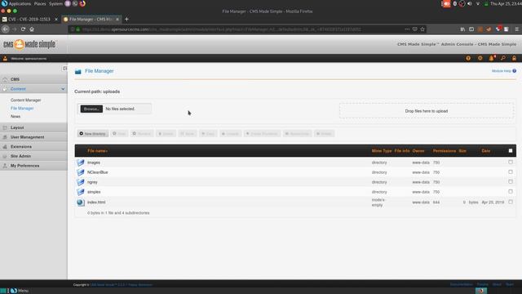Check the checkbox for NCleanBlue directory

coord(511,172)
